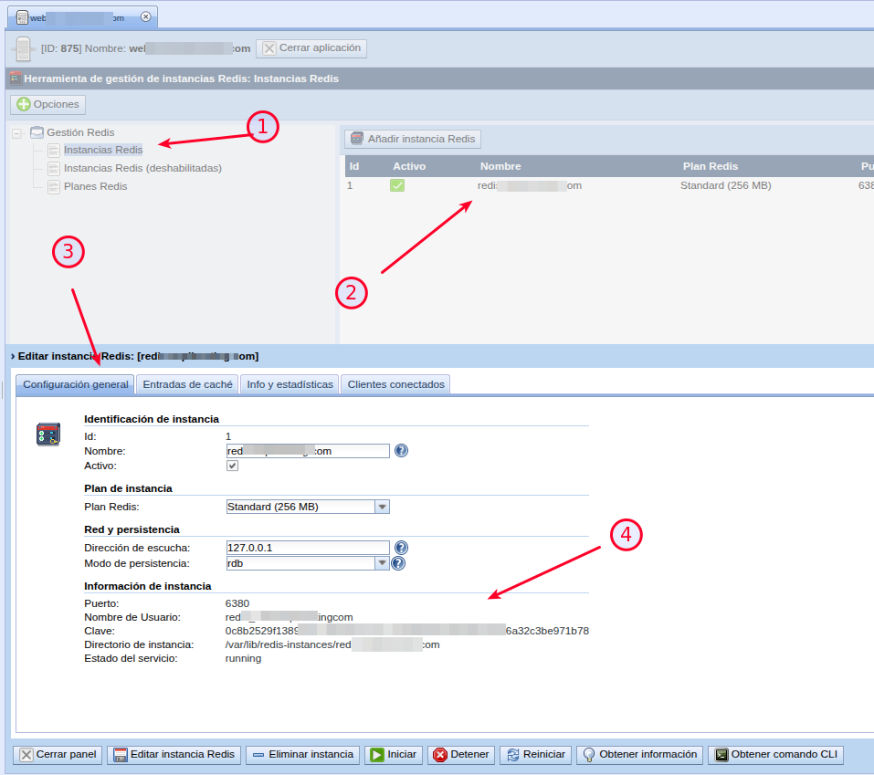The image size is (874, 775).
Task: Click the green Activo check in table row
Action: 397,185
